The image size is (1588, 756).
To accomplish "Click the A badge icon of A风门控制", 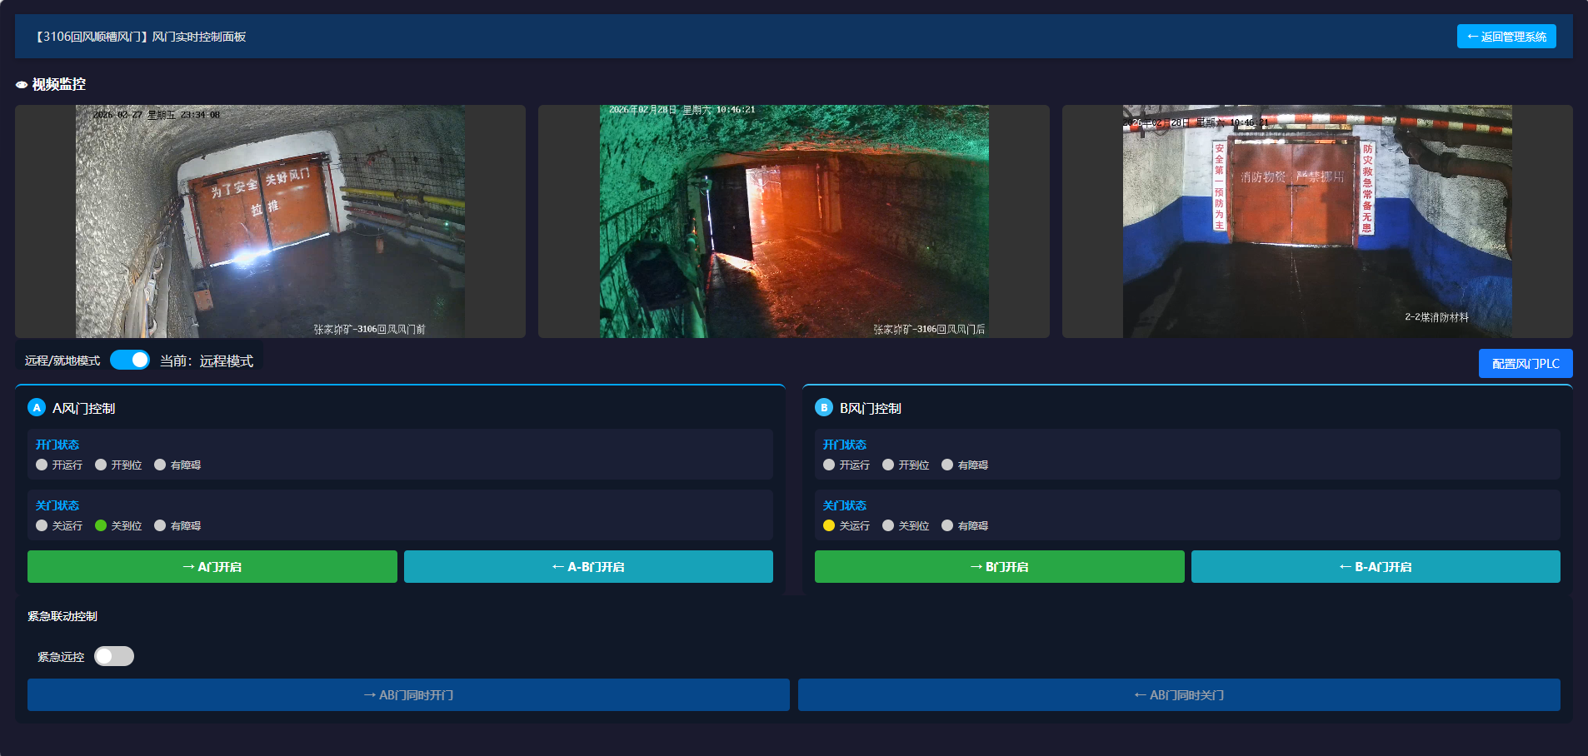I will point(37,407).
